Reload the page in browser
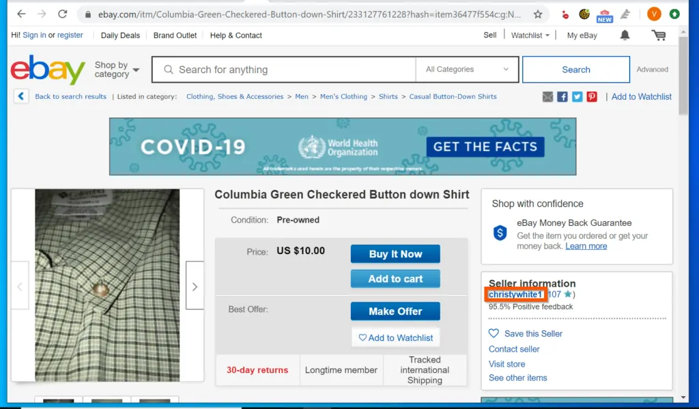This screenshot has height=409, width=699. pos(62,14)
